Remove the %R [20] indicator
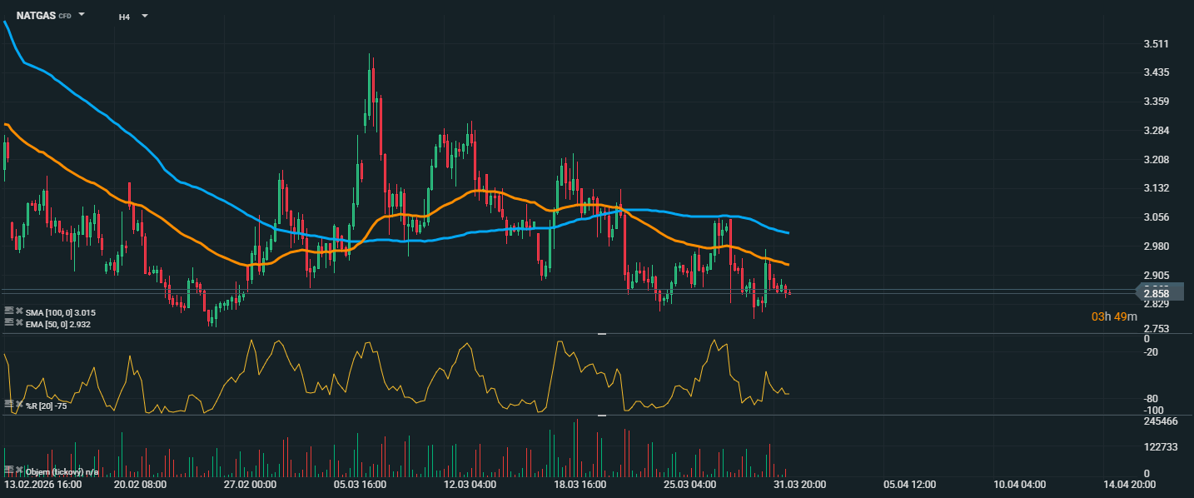Image resolution: width=1194 pixels, height=498 pixels. [x=19, y=404]
